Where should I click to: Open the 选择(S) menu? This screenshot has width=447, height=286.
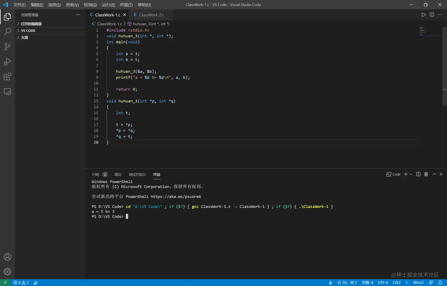(54, 5)
